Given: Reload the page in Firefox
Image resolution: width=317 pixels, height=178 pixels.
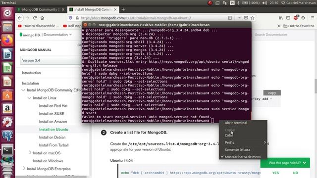Looking at the screenshot, I should coord(35,18).
